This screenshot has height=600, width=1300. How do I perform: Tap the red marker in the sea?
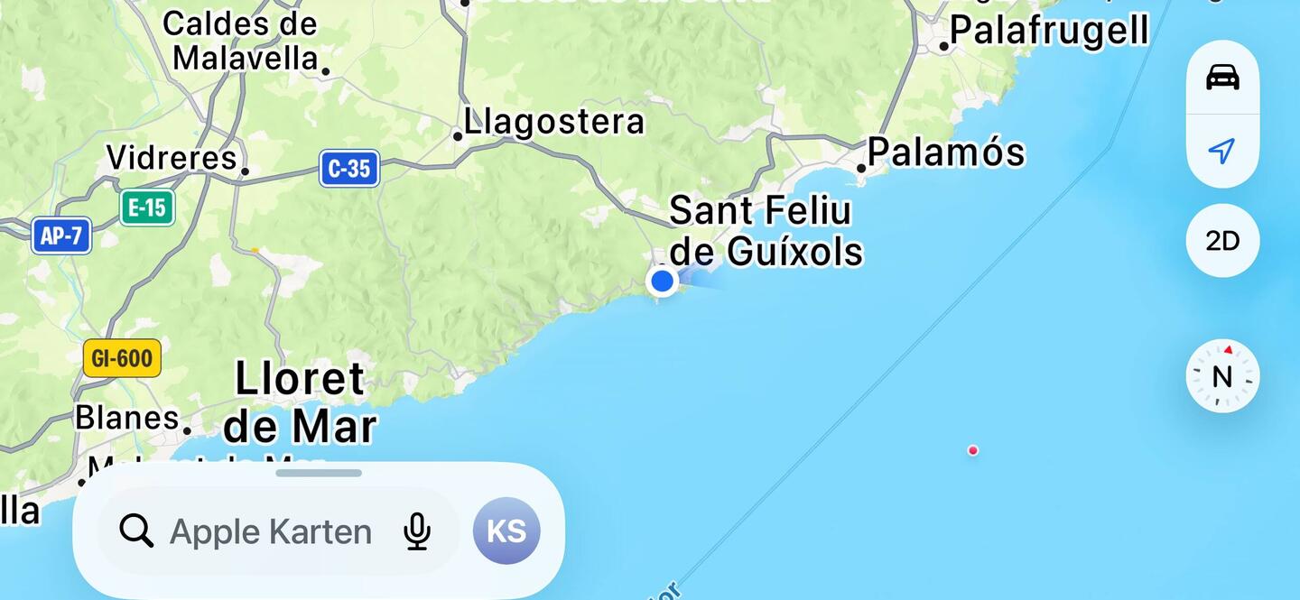[973, 450]
